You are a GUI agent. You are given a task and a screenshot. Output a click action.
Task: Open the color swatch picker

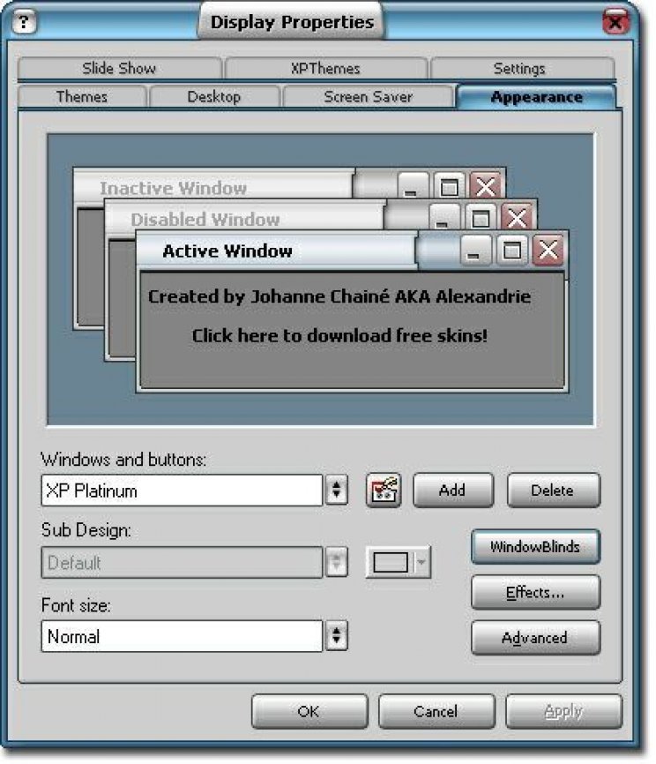tap(390, 562)
